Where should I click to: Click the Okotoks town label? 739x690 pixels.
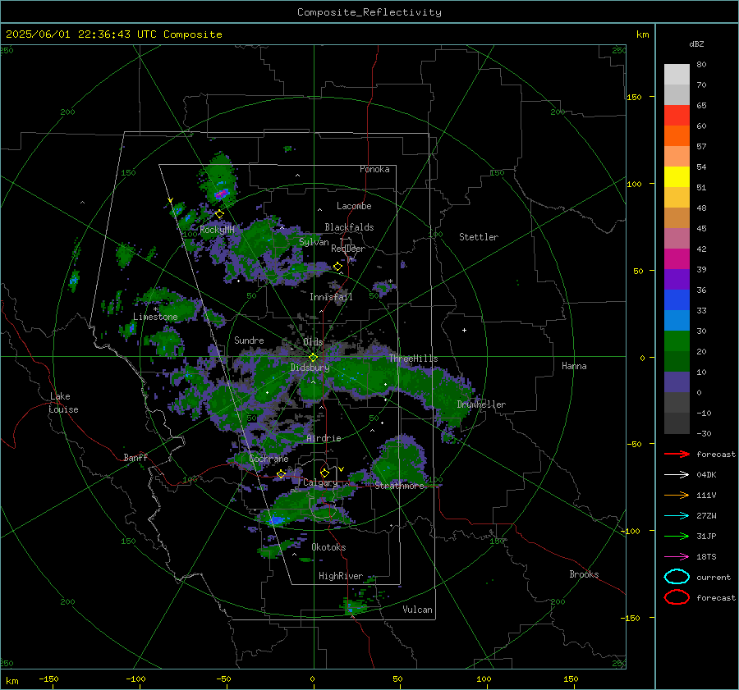[328, 547]
